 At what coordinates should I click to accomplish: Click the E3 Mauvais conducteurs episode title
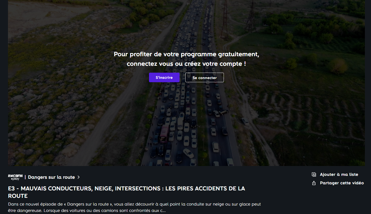(127, 192)
